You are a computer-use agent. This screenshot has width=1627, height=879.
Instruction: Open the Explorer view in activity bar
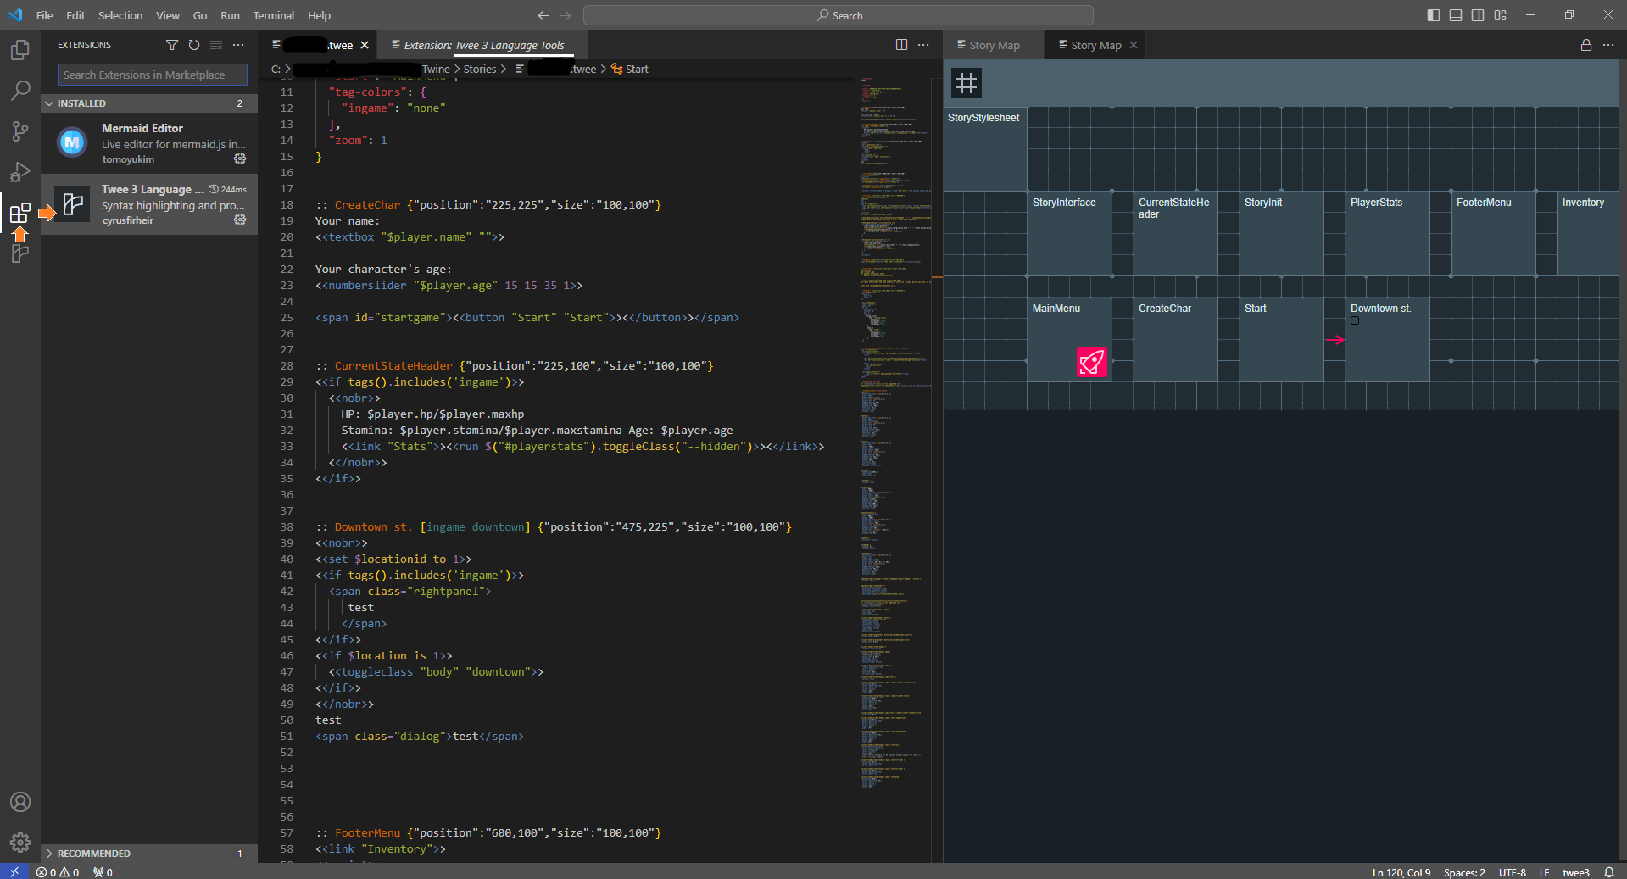coord(20,50)
